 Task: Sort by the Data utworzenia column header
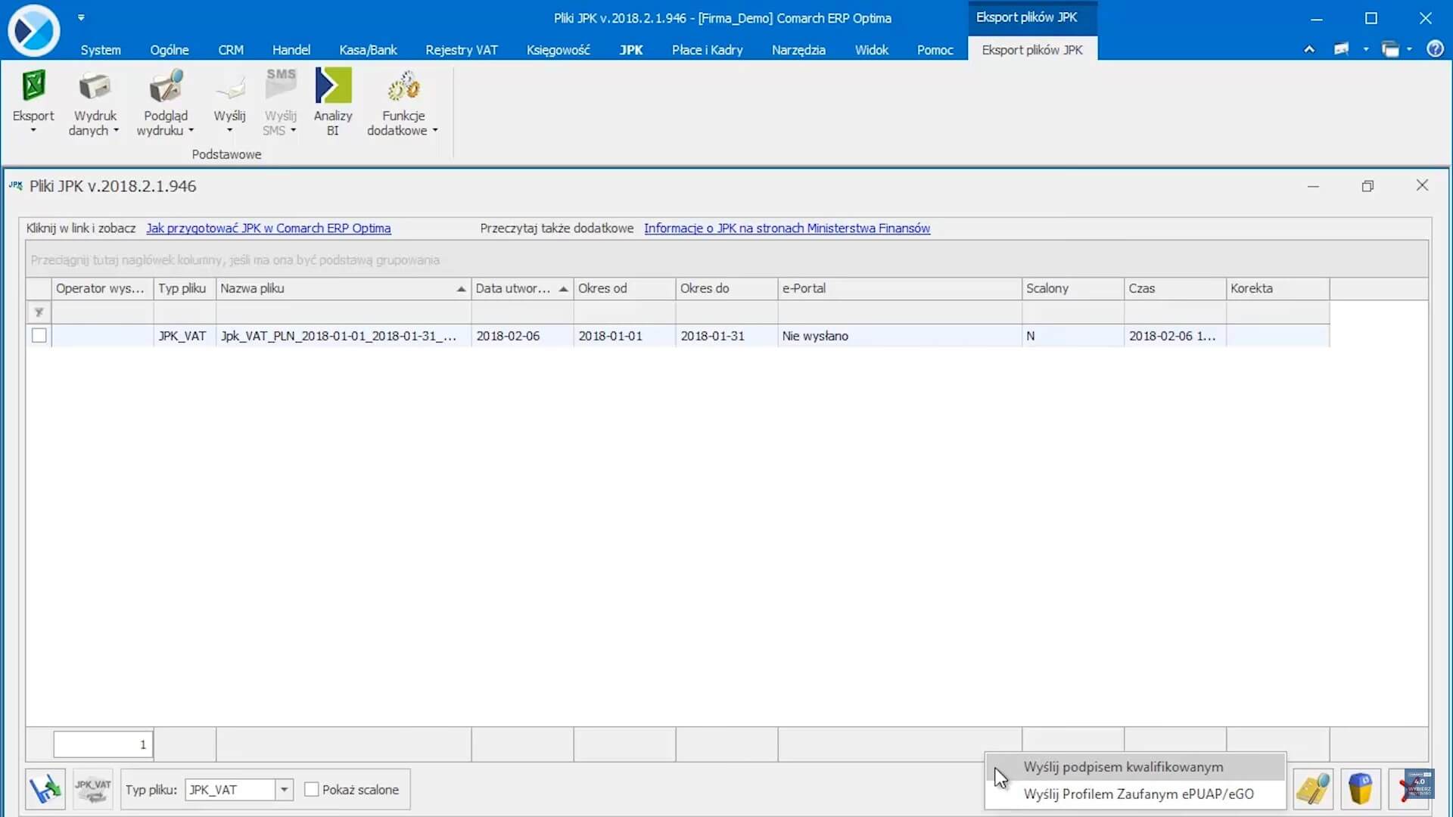[x=522, y=288]
